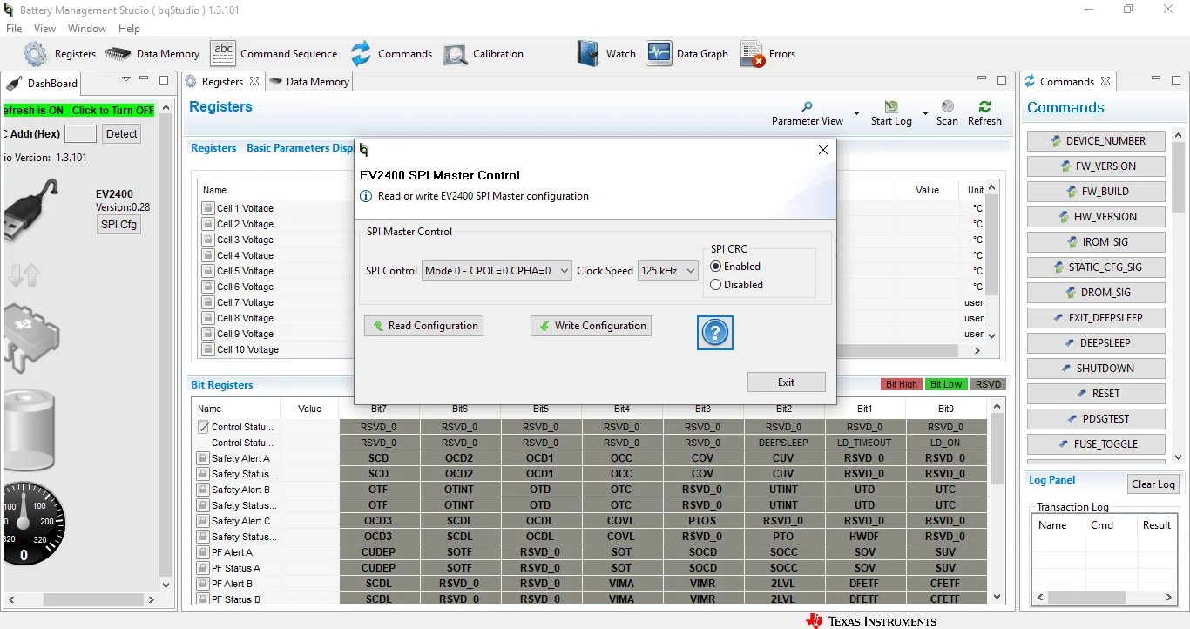Click the Read Configuration button
This screenshot has width=1190, height=629.
pos(424,326)
